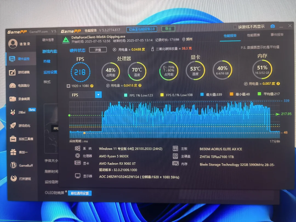Click the RAM 51% 16.3/32 GB gauge
This screenshot has height=222, width=296.
[x=262, y=69]
